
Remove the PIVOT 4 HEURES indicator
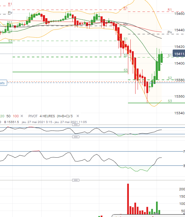[x=78, y=116]
